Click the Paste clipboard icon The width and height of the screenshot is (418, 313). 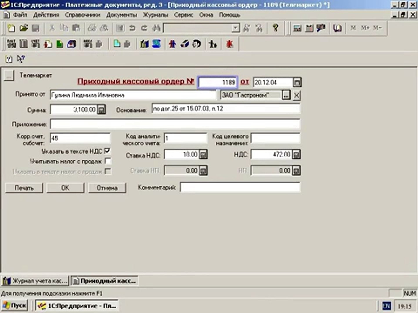point(76,28)
